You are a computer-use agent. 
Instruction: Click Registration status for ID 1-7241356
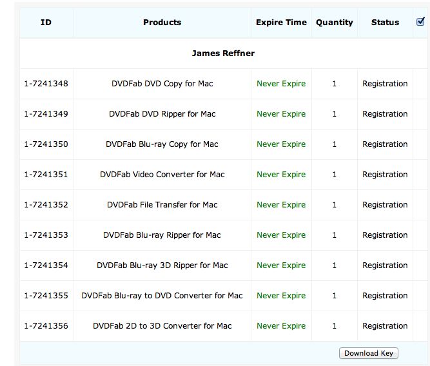click(x=385, y=326)
